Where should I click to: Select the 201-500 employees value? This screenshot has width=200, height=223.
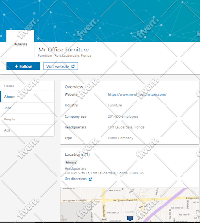tap(123, 116)
